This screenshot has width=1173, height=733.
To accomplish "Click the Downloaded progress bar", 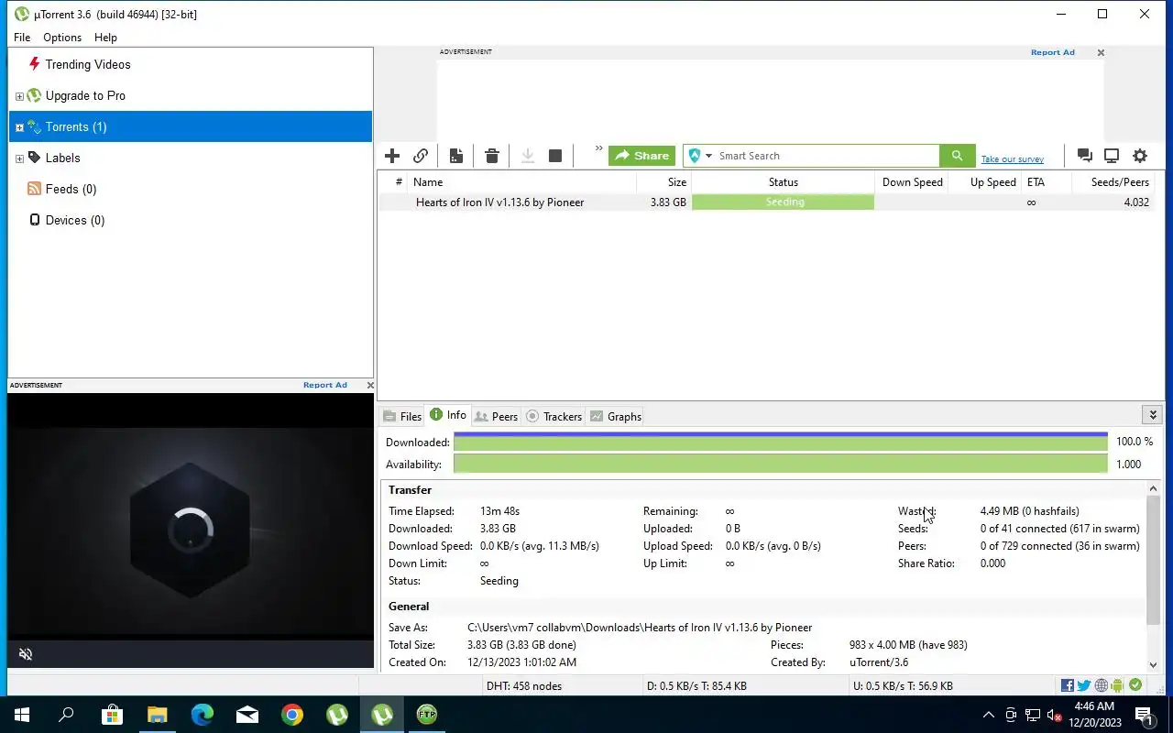I will click(x=781, y=442).
